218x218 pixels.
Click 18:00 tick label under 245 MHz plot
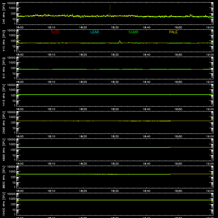click(20, 28)
